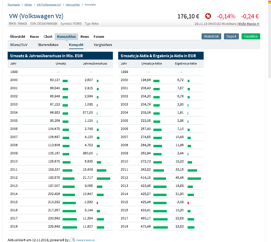Switch to the Übersicht tab
The height and width of the screenshot is (242, 271).
18,37
